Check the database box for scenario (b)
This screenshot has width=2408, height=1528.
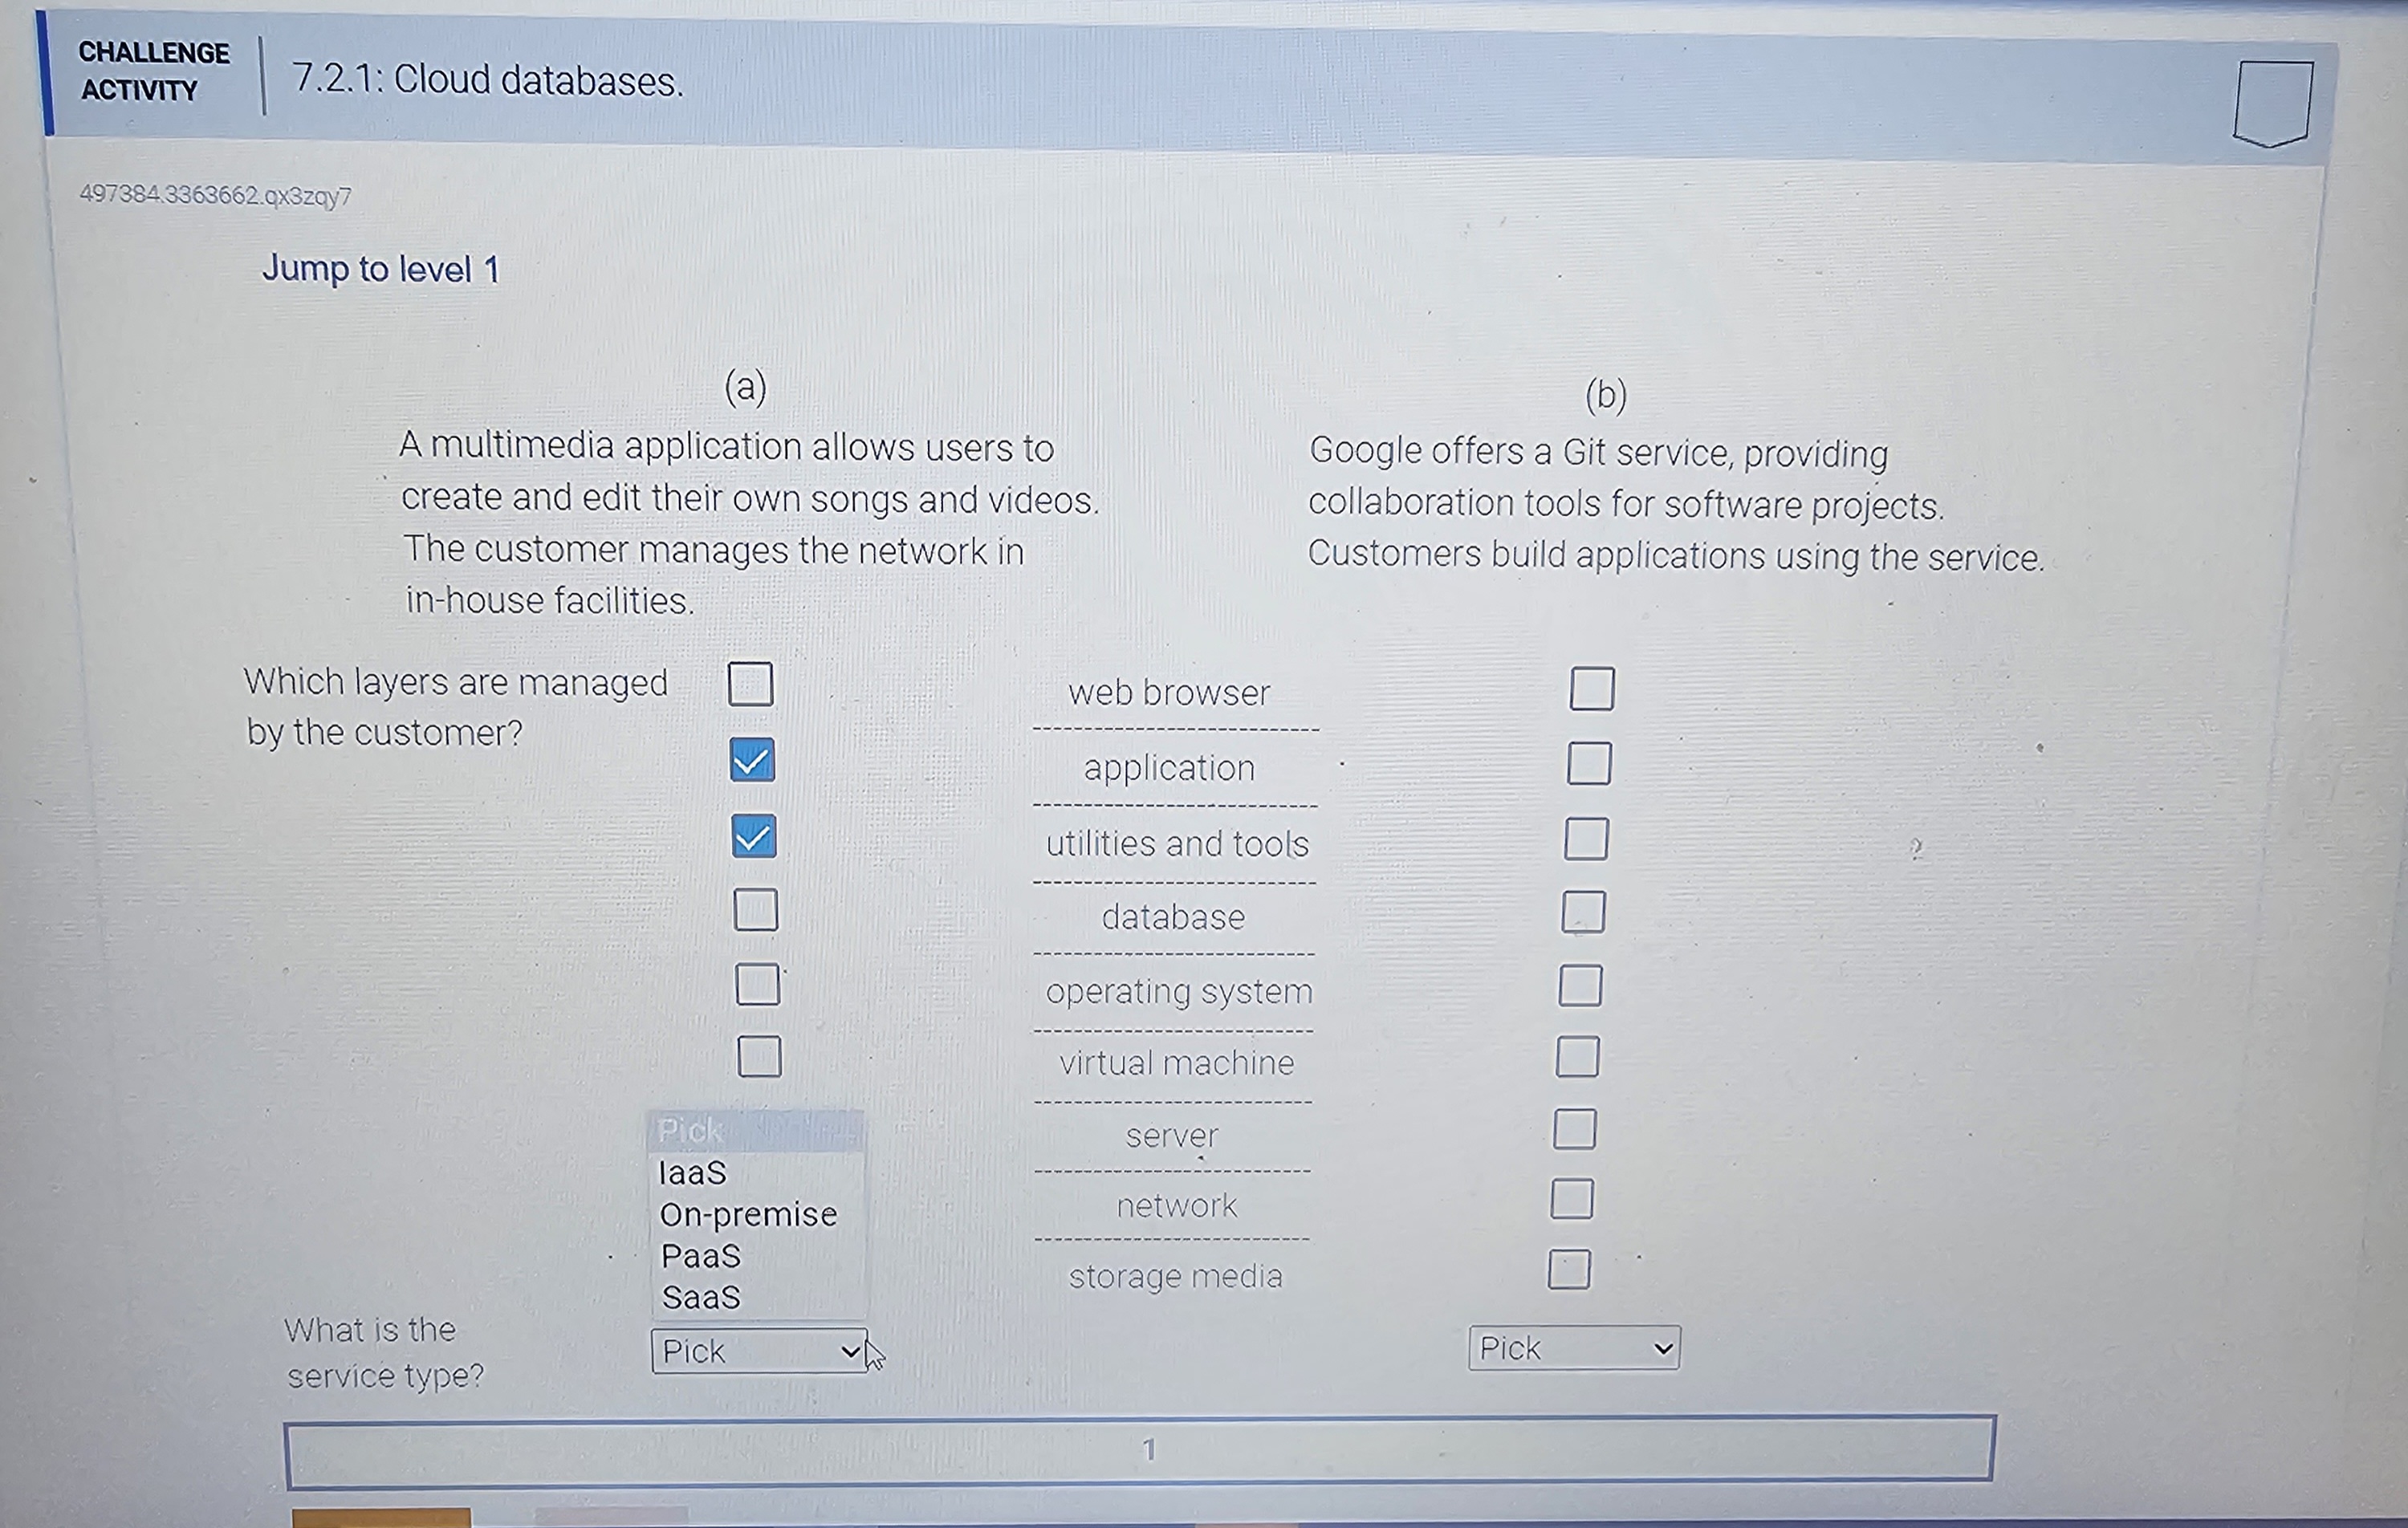[x=1584, y=912]
